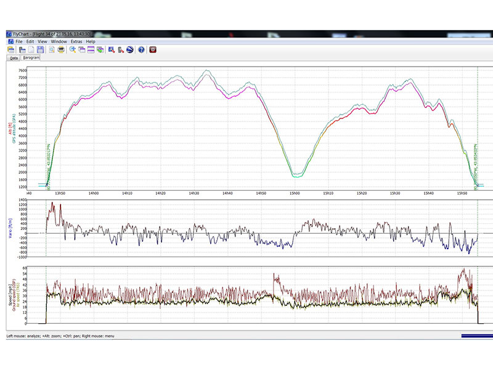Open the File menu
493x370 pixels.
19,41
